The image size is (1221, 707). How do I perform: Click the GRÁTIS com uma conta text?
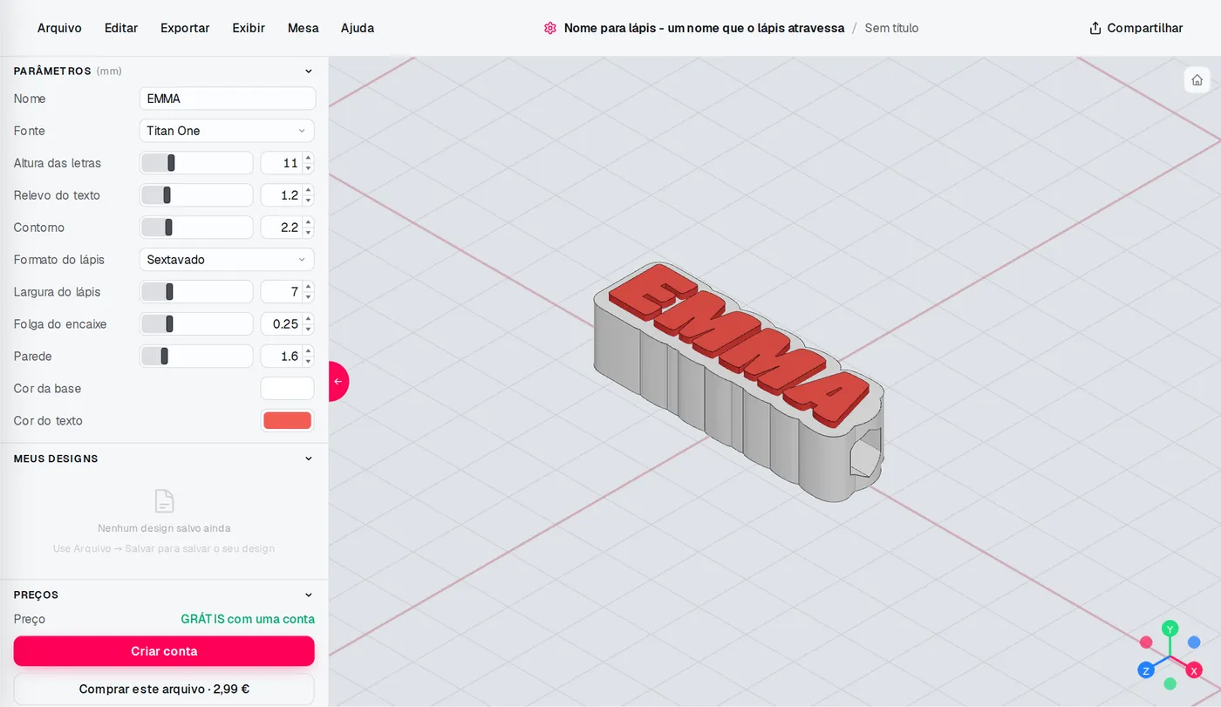pyautogui.click(x=248, y=619)
